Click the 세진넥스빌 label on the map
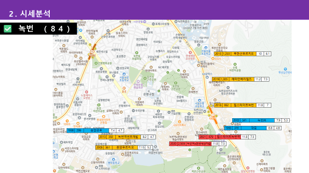This screenshot has width=309, height=173. 102,52
